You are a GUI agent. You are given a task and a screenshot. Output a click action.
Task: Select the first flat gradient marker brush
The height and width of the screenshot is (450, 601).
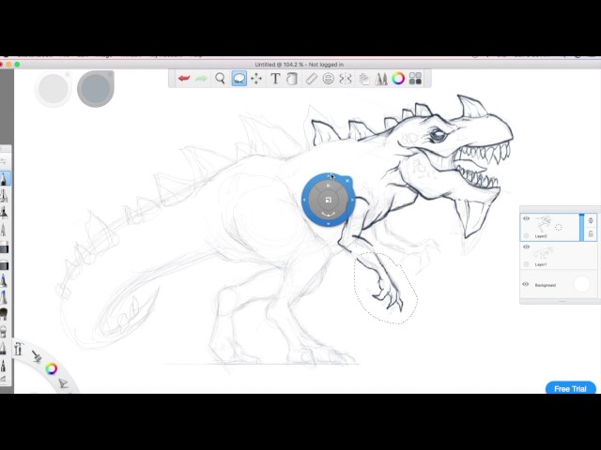tap(4, 248)
